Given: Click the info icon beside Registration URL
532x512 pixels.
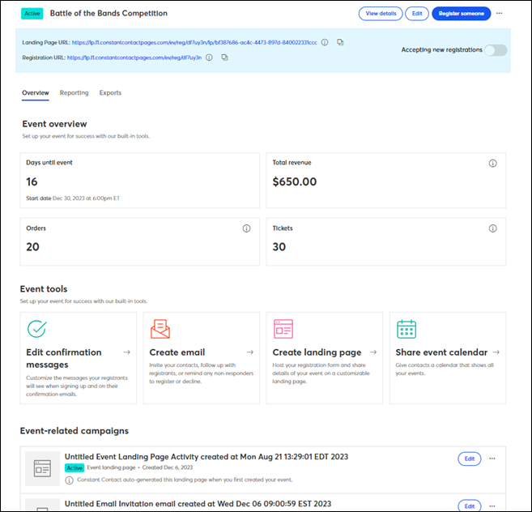Looking at the screenshot, I should click(209, 58).
